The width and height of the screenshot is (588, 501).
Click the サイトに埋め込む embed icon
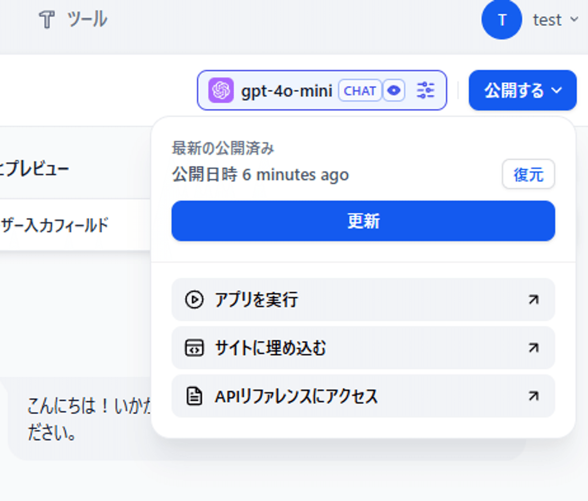[195, 348]
